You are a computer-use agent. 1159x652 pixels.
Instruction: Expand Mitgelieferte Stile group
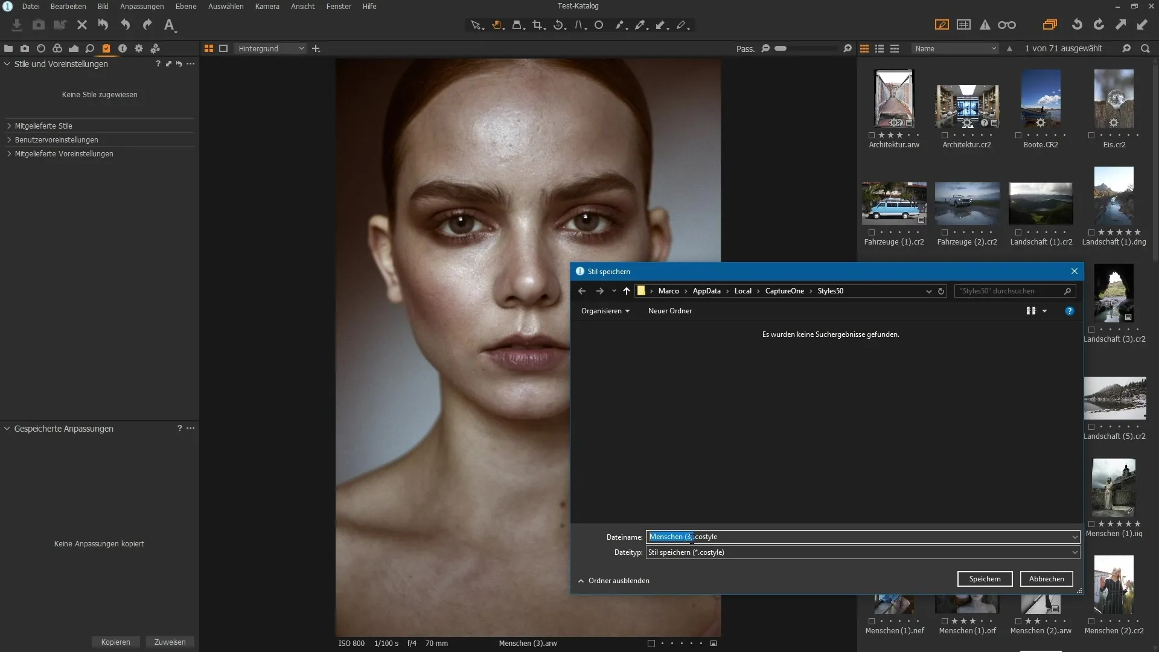9,126
